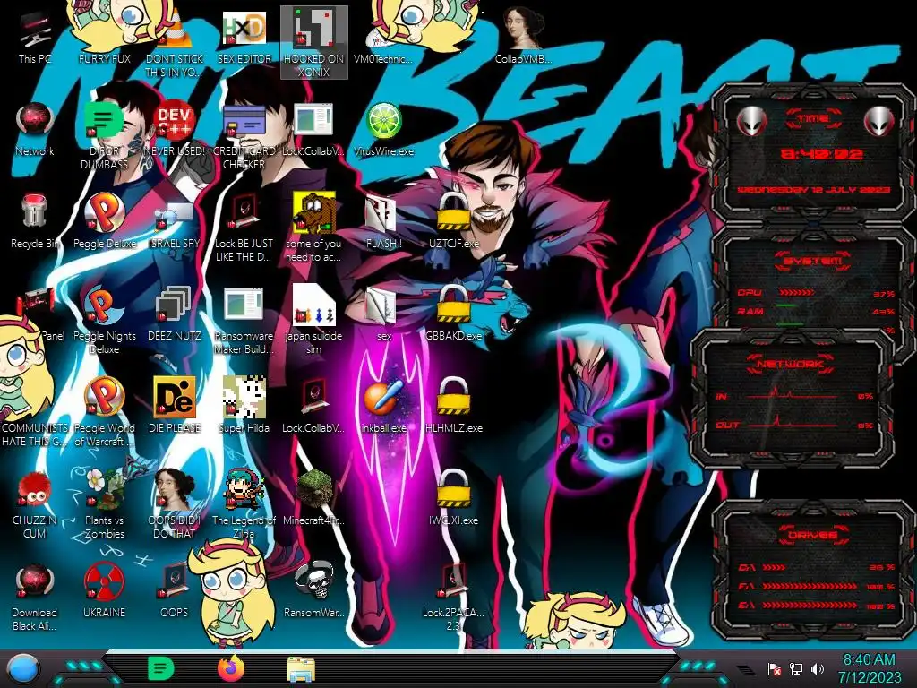
Task: Click the network tray icon
Action: tap(796, 668)
